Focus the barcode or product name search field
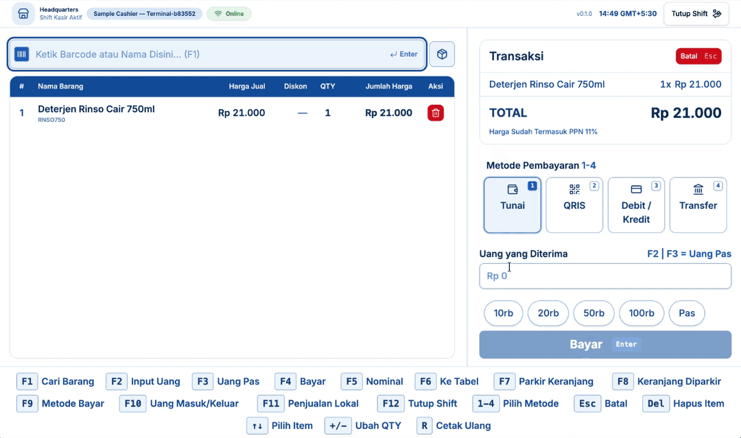The height and width of the screenshot is (438, 741). click(217, 54)
